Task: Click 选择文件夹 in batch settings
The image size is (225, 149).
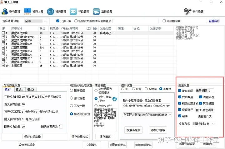Action: click(205, 117)
